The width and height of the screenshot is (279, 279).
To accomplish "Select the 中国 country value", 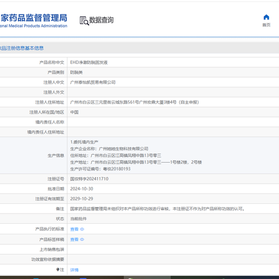I will pos(75,112).
